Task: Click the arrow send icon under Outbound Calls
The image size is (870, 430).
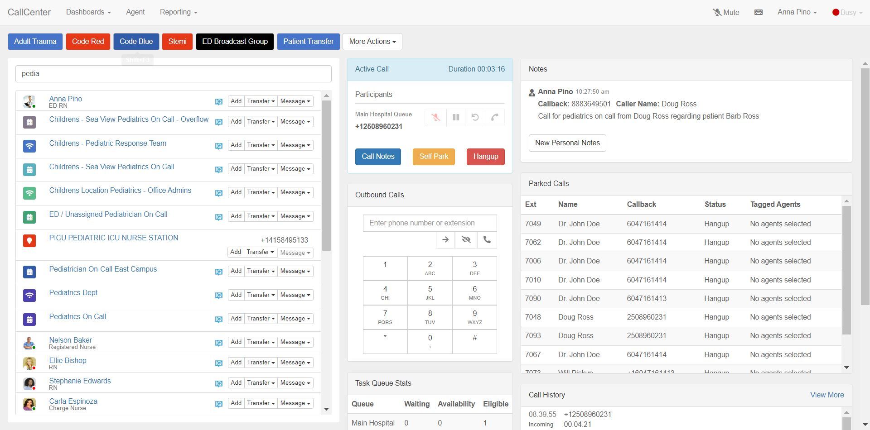Action: tap(445, 239)
